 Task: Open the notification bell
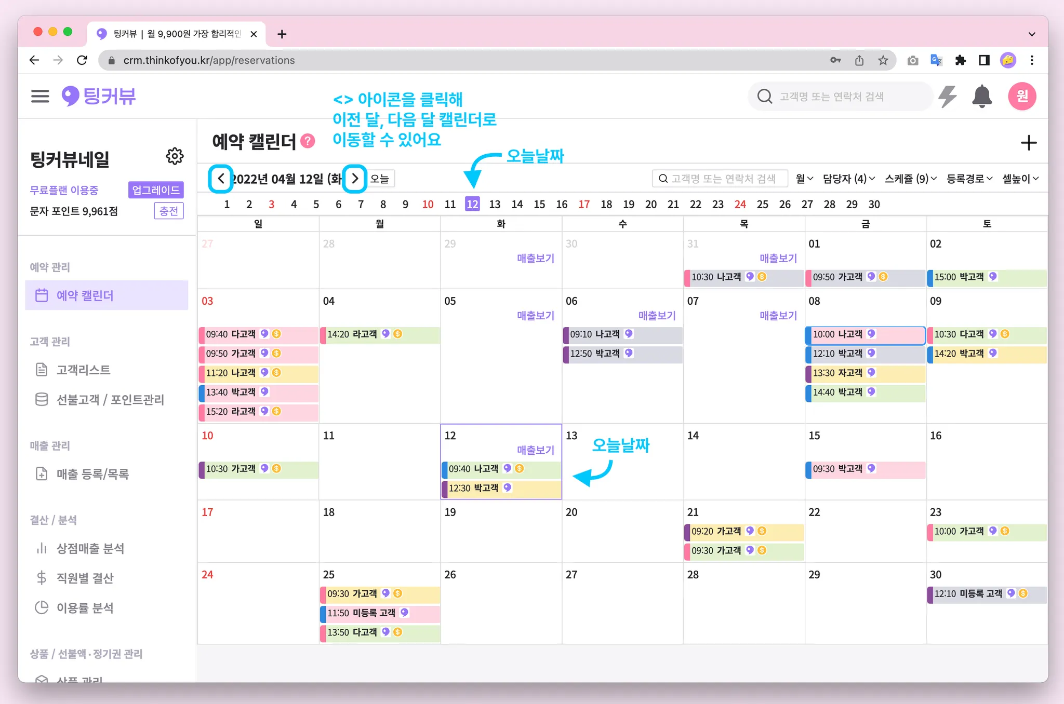[x=981, y=97]
